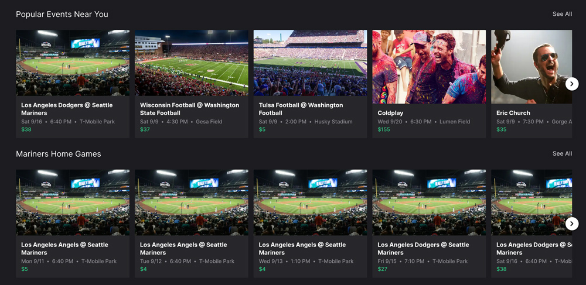Click Wed 9/20 6:30 PM Lumen Field details
The width and height of the screenshot is (586, 285).
pyautogui.click(x=424, y=122)
